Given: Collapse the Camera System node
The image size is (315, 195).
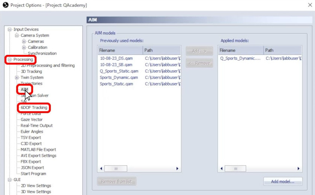Looking at the screenshot, I should (17, 35).
